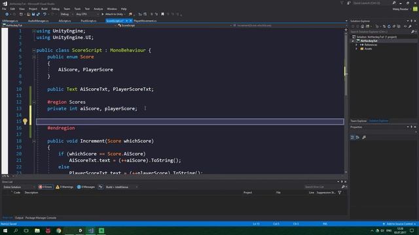Click the Description column header in Error List

(x=31, y=193)
